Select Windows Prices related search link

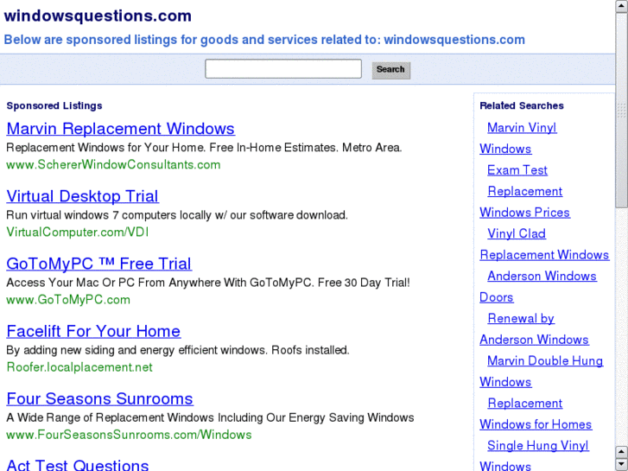[524, 213]
